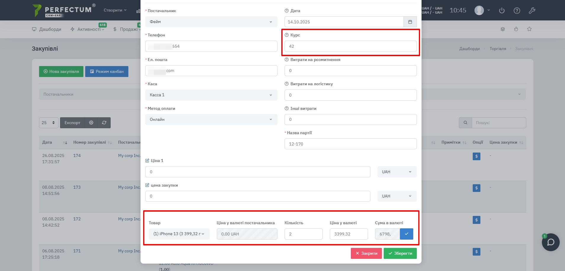This screenshot has width=565, height=271.
Task: Open the chat bubble widget
Action: pyautogui.click(x=551, y=242)
